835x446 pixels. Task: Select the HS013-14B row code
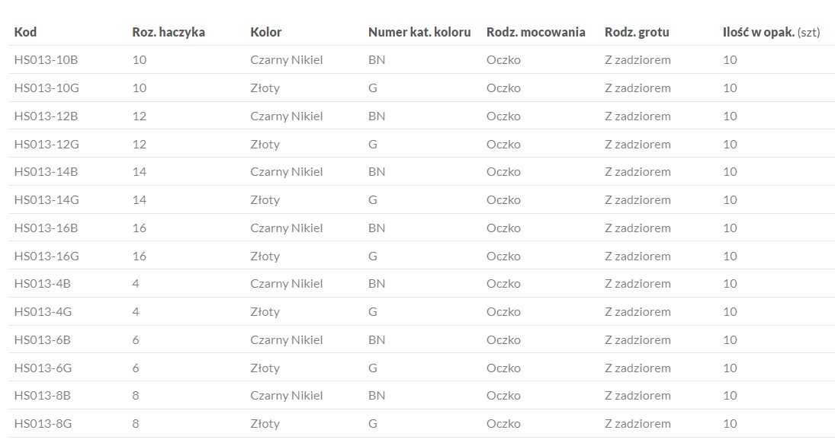[x=46, y=171]
